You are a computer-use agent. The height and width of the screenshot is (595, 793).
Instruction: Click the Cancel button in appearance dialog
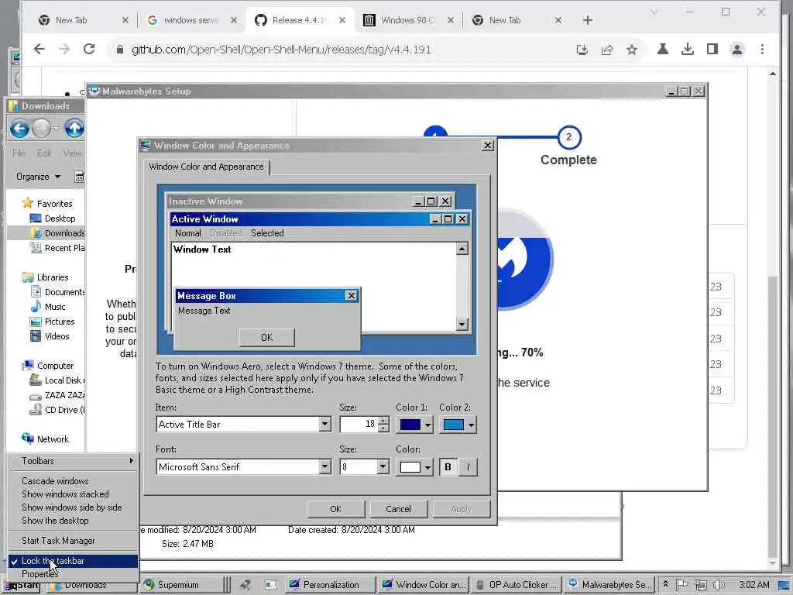(399, 509)
